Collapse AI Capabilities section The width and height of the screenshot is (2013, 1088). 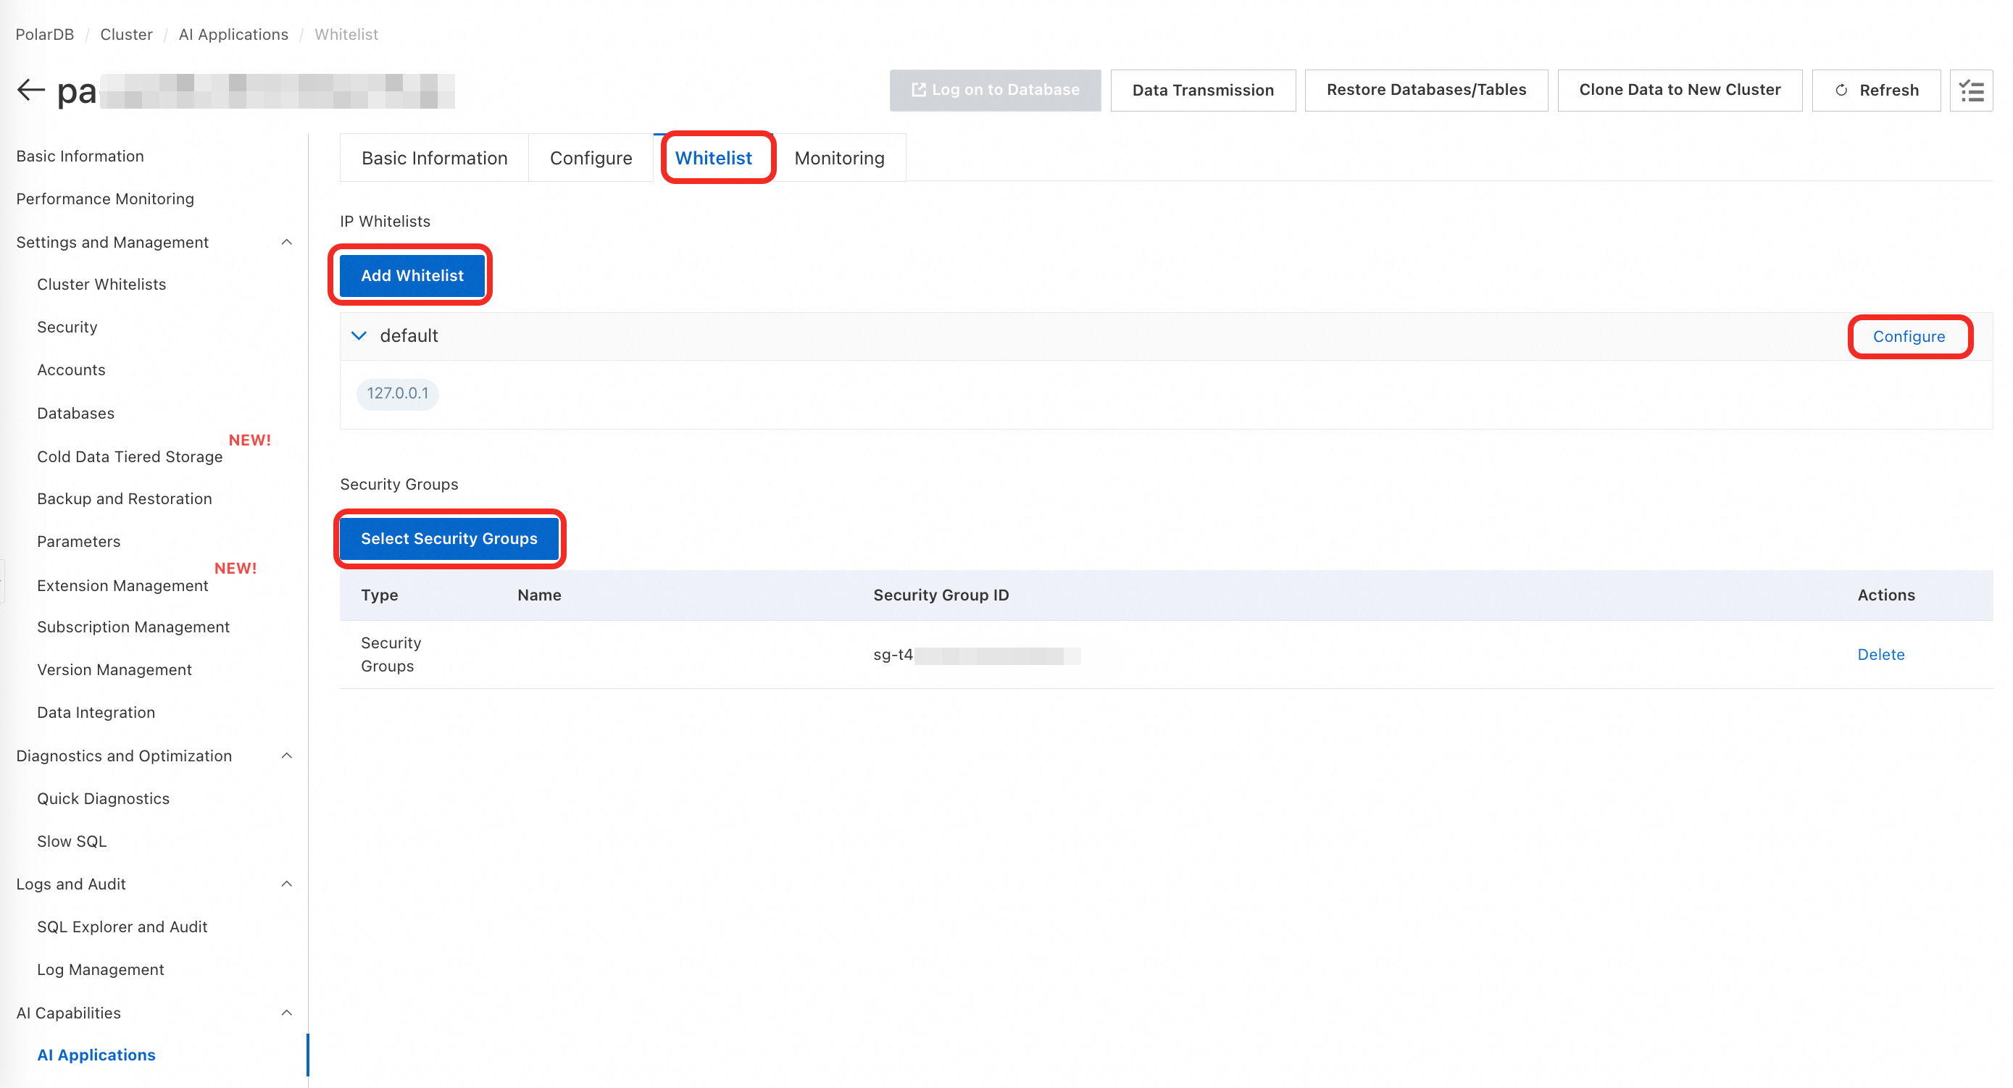(287, 1012)
